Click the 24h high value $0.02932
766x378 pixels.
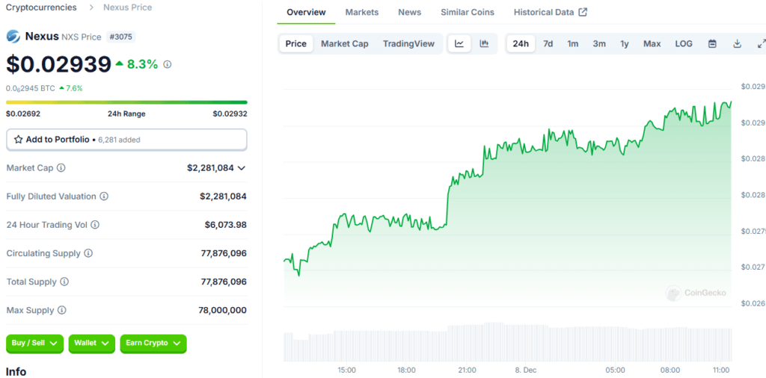pyautogui.click(x=230, y=114)
